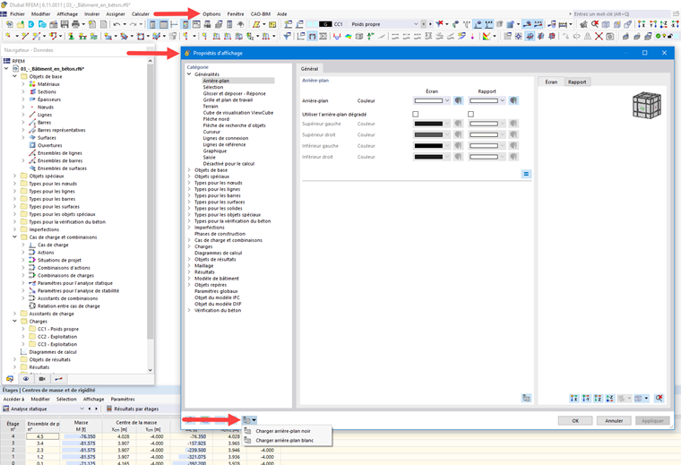The image size is (681, 465).
Task: Open the CAO-BIM menu
Action: click(261, 14)
